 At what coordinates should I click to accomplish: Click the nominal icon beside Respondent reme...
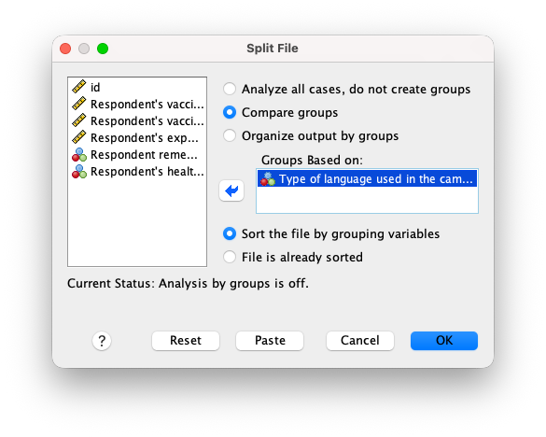(79, 154)
